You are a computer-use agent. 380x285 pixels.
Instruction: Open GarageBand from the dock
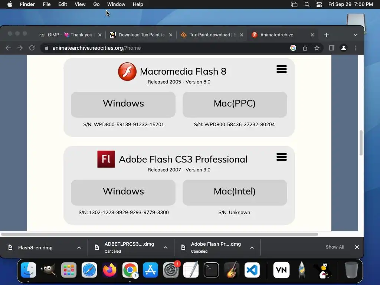point(232,270)
